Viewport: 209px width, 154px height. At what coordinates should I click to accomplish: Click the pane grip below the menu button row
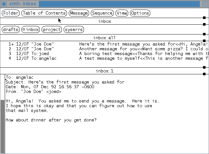[204, 18]
